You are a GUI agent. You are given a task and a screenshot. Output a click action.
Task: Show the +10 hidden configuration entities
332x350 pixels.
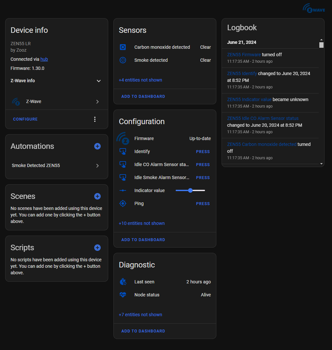coord(142,223)
